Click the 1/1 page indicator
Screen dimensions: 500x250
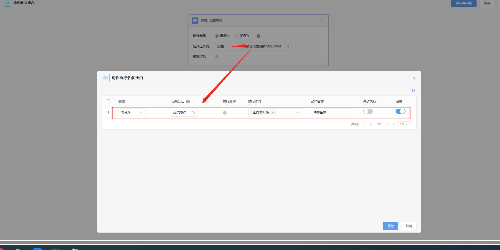[x=379, y=124]
